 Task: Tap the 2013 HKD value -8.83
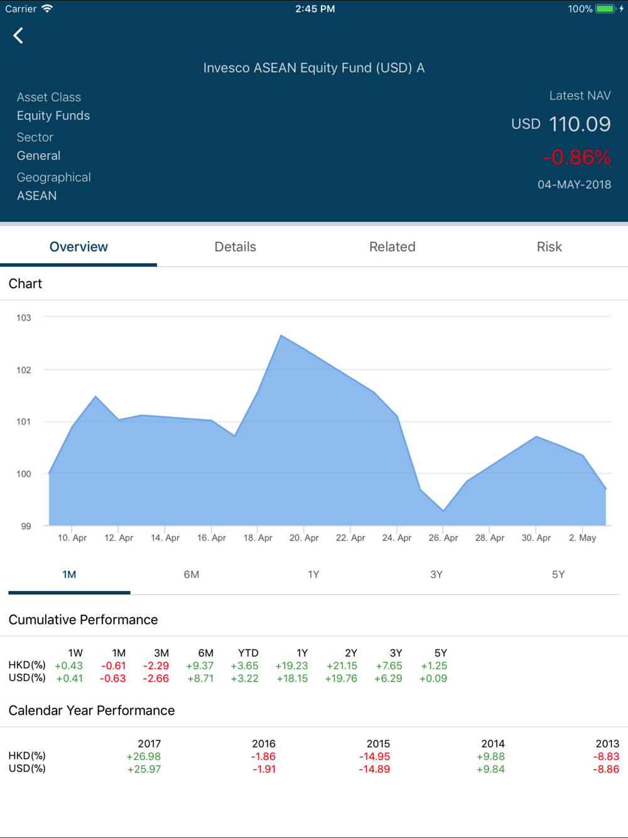(606, 757)
